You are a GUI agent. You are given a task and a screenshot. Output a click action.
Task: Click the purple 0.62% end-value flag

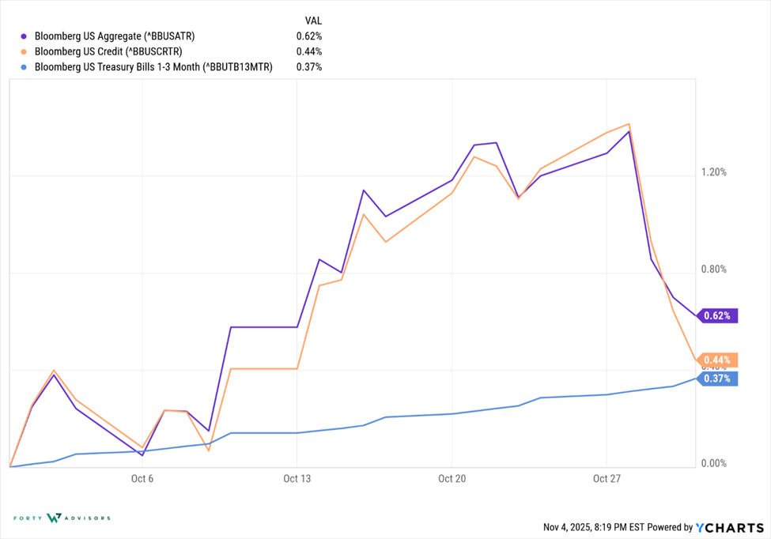716,316
